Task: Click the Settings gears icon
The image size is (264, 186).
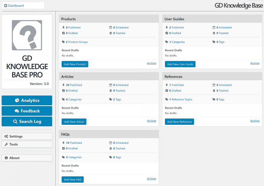Action: 6,136
